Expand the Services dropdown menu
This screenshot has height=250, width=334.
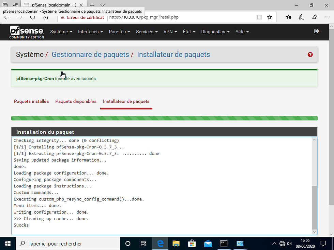147,32
